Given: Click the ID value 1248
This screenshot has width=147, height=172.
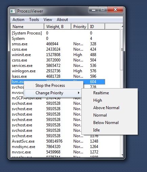Looking at the screenshot, I should pos(94,141).
